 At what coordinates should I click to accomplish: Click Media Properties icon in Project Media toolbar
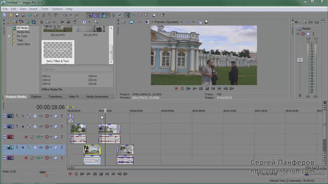click(x=48, y=22)
